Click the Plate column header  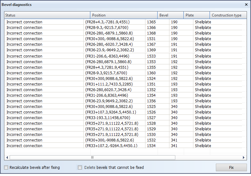pos(196,15)
